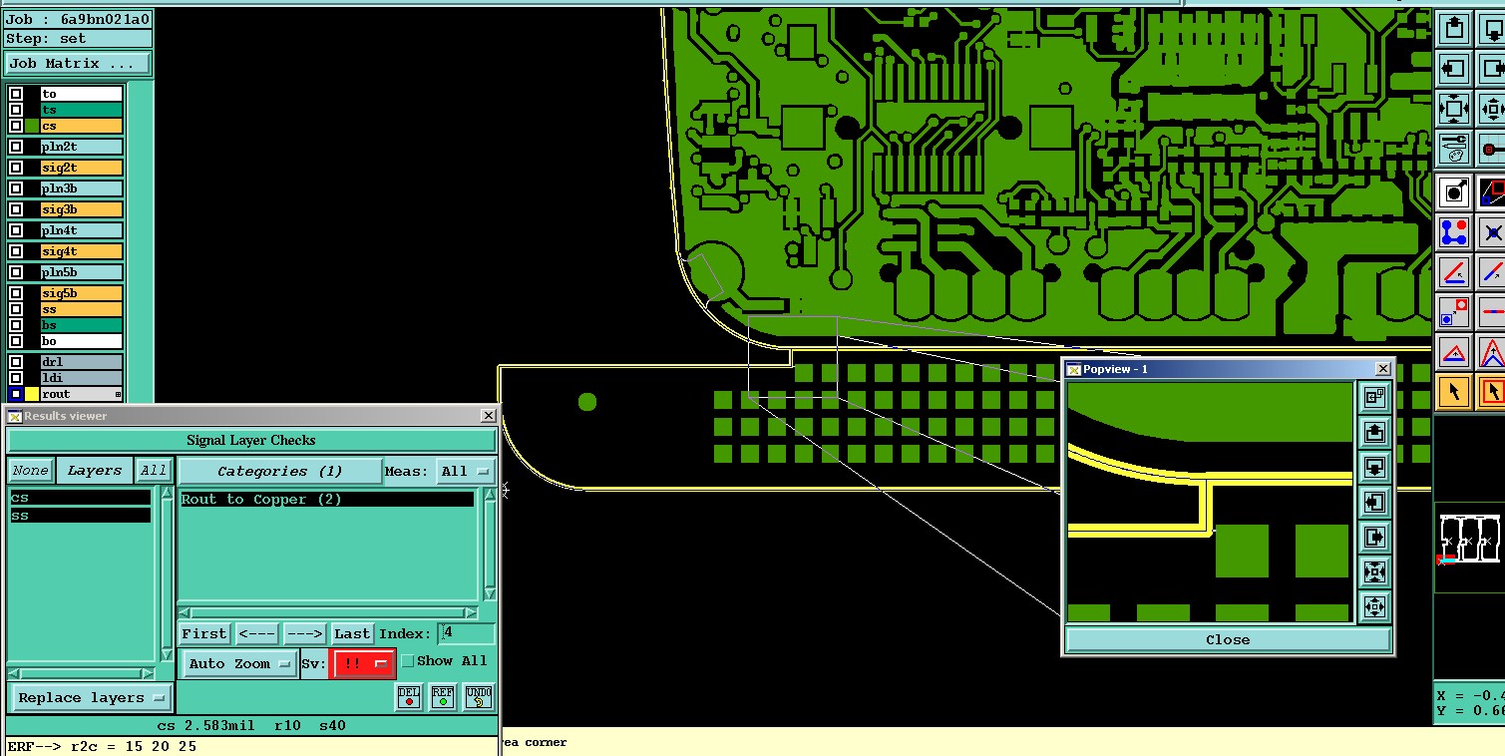Pan up inside the Popview window
1505x756 pixels.
[x=1374, y=432]
